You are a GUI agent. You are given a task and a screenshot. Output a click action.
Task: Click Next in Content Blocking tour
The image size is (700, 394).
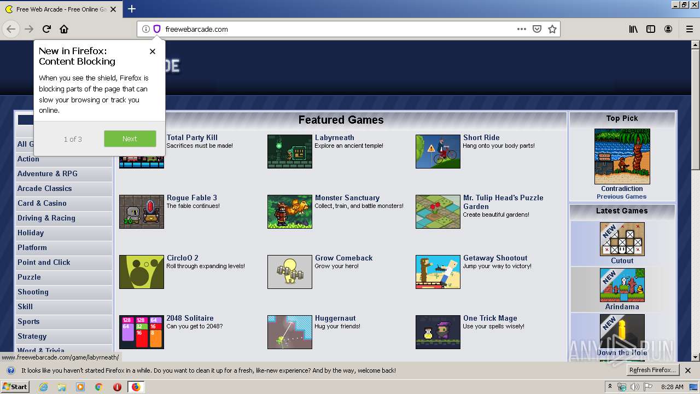coord(130,138)
